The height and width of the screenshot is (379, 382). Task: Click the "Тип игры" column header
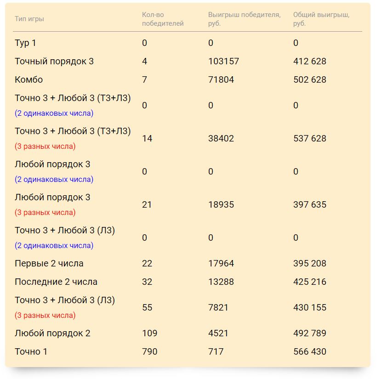pyautogui.click(x=29, y=19)
